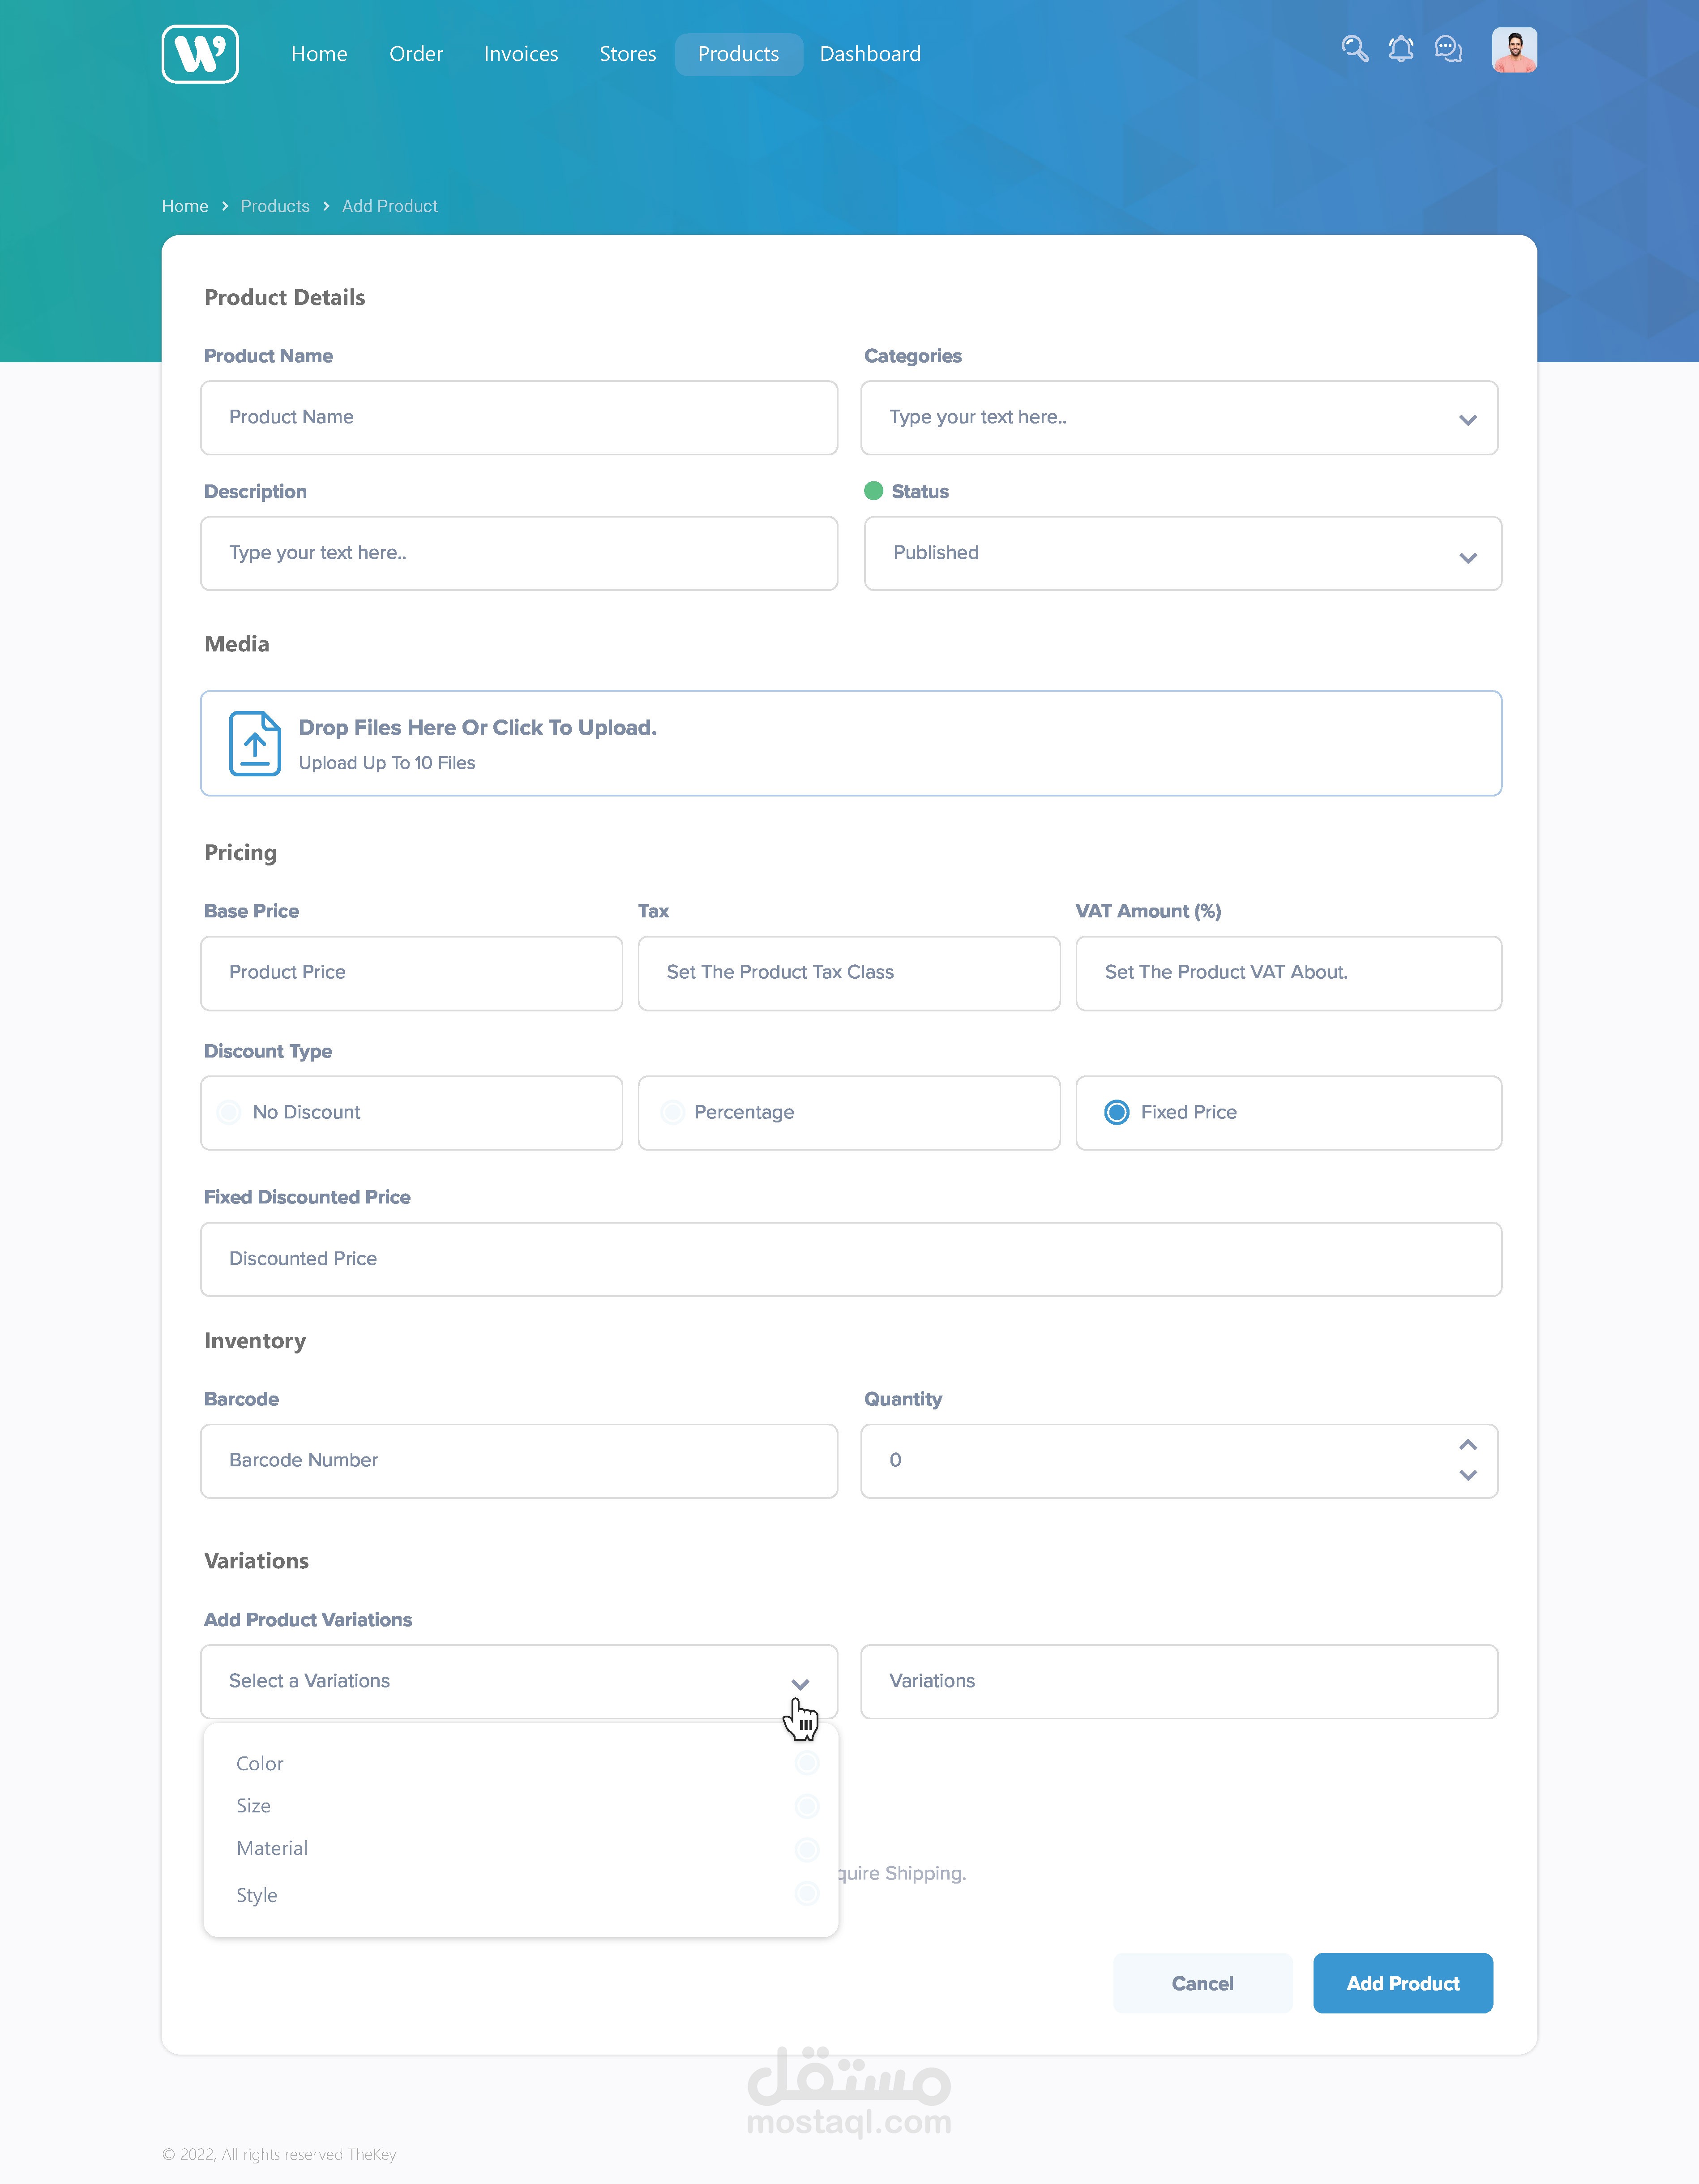Click the user profile avatar
Screen dimensions: 1699x2184
1514,50
